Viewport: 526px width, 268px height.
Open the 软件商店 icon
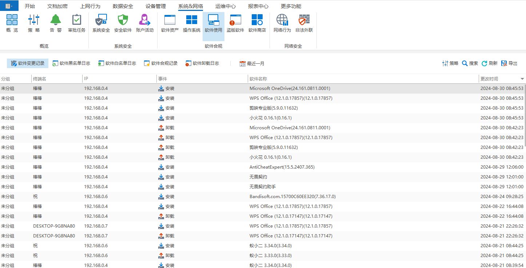tap(257, 24)
